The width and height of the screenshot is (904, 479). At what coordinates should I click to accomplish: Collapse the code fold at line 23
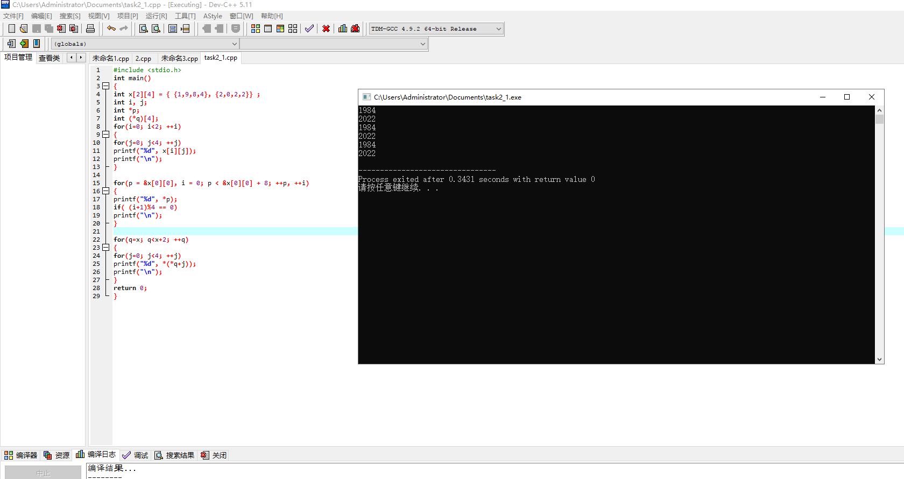[106, 248]
